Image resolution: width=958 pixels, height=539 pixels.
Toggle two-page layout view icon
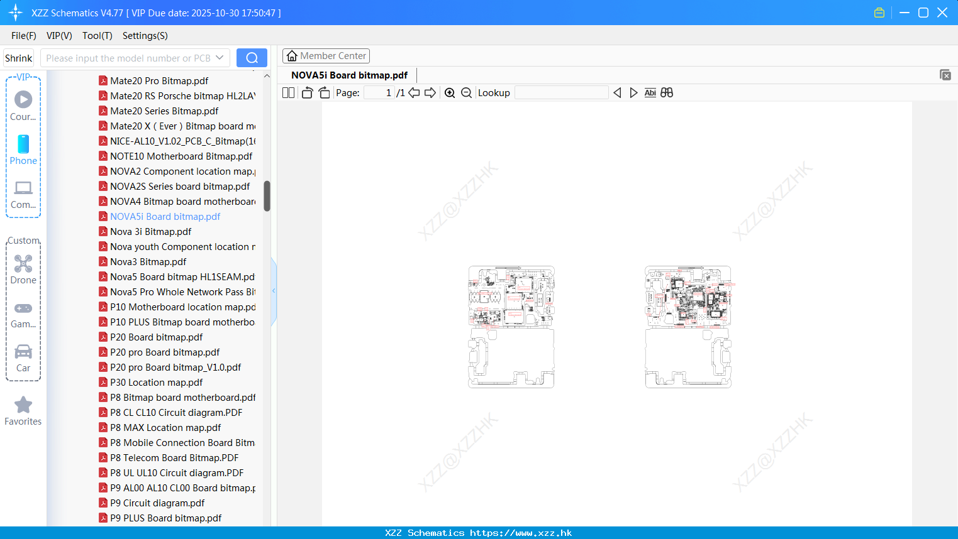[x=289, y=92]
